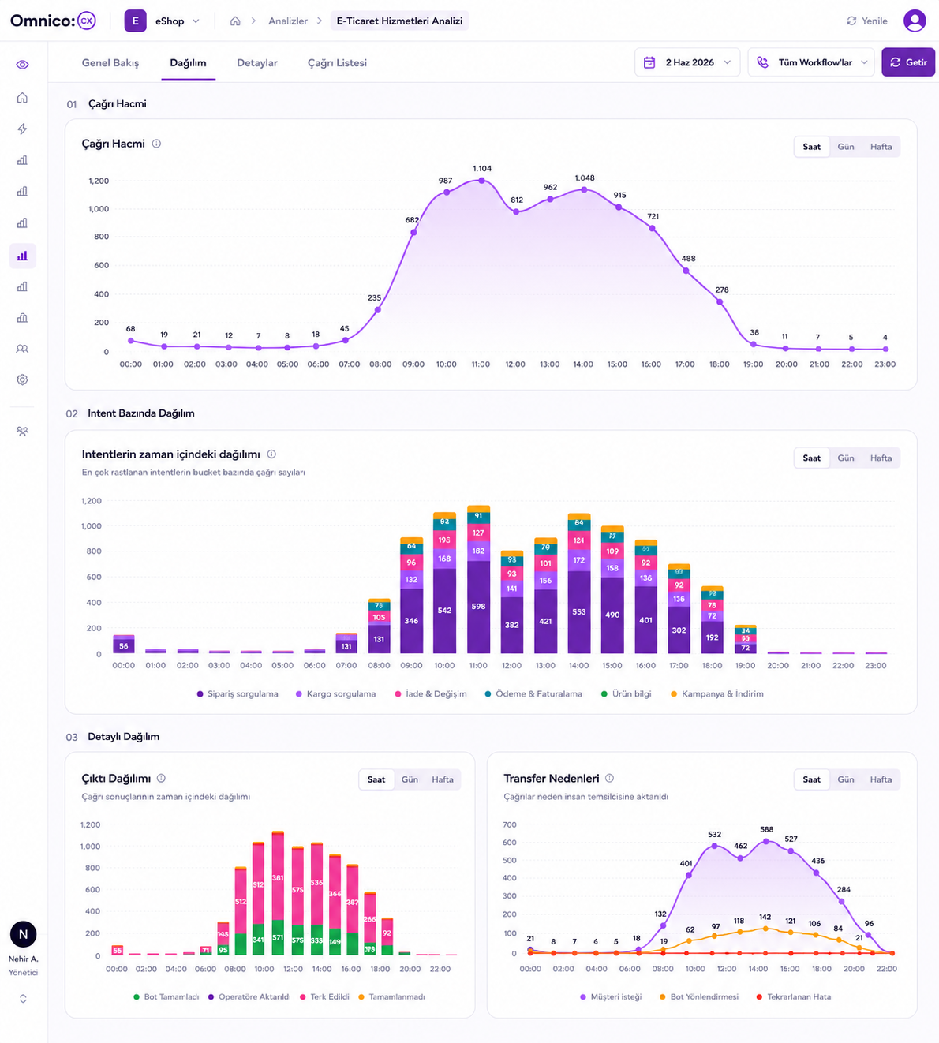Switch Transfer Nedenleri chart to Hafta
Viewport: 939px width, 1043px height.
pos(881,779)
